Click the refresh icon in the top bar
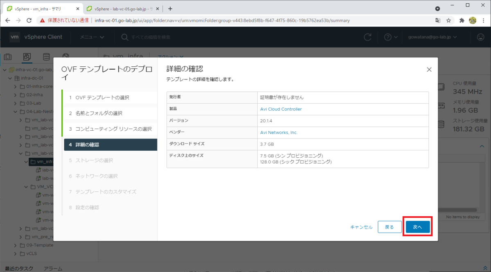This screenshot has width=491, height=272. point(367,36)
